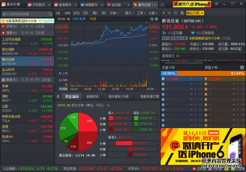The width and height of the screenshot is (246, 172).
Task: Toggle the 均线 moving average line
Action: (93, 19)
